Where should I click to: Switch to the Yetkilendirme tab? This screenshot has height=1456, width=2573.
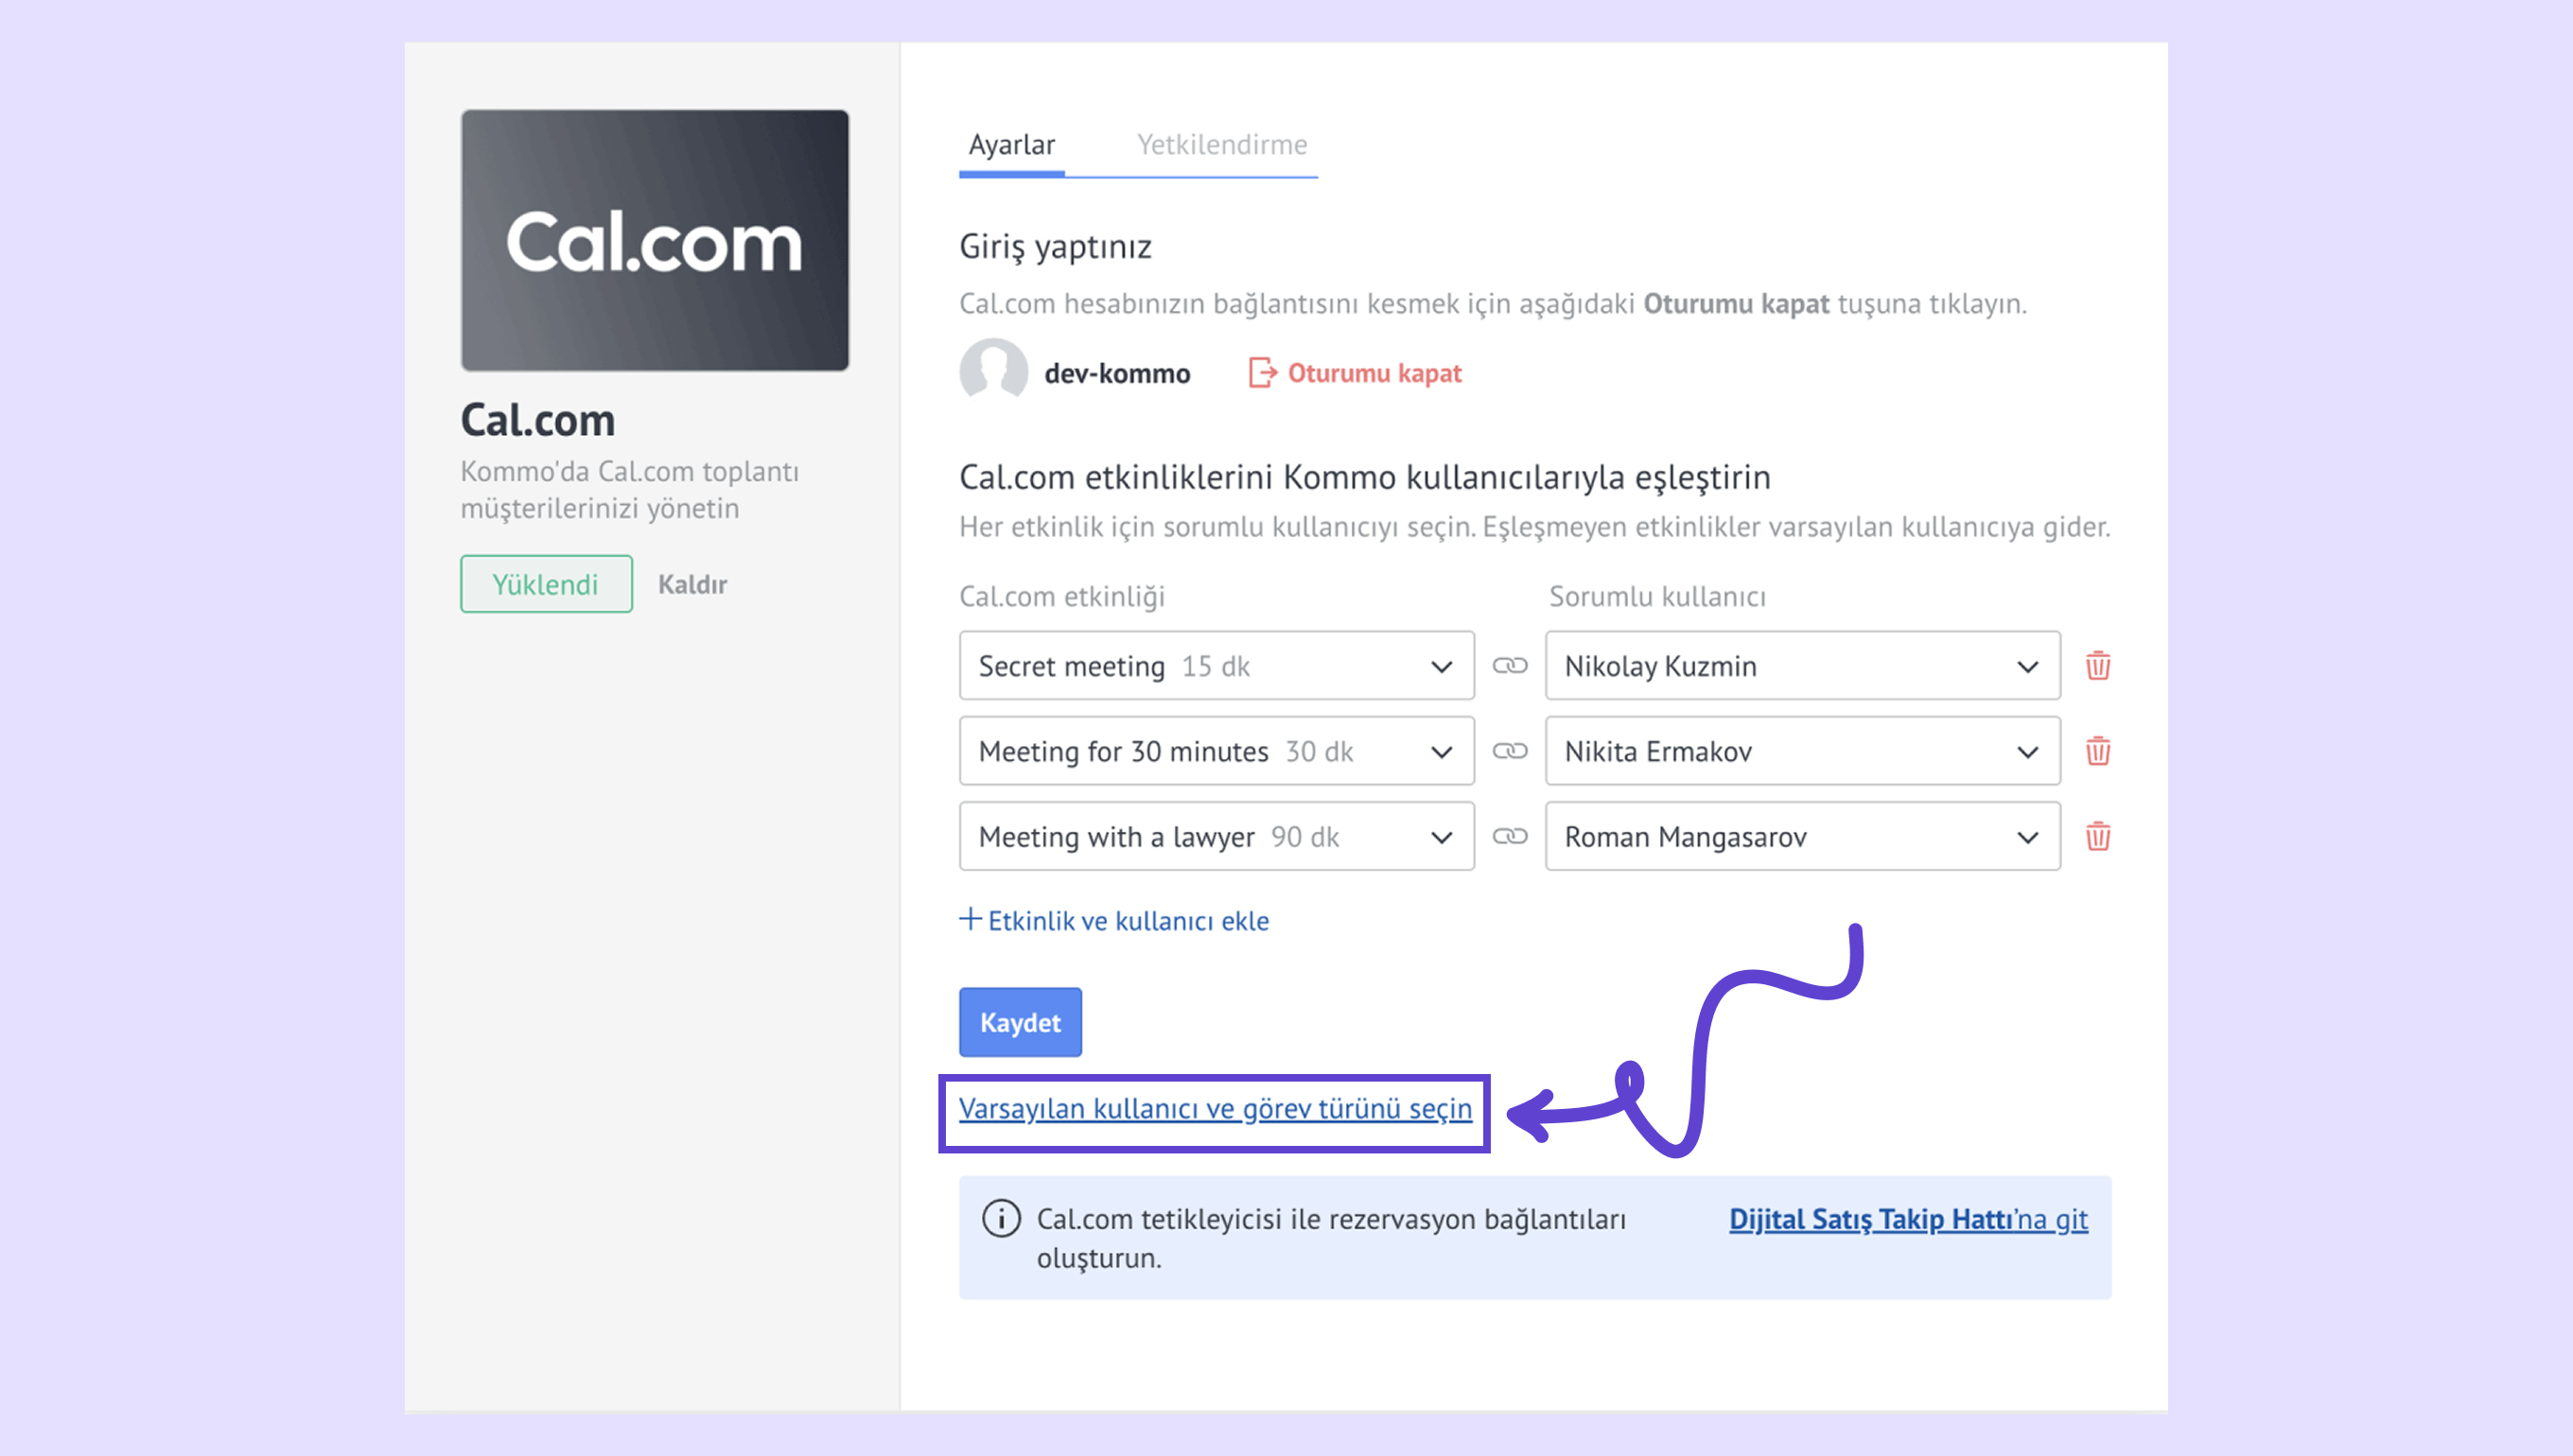pyautogui.click(x=1220, y=145)
